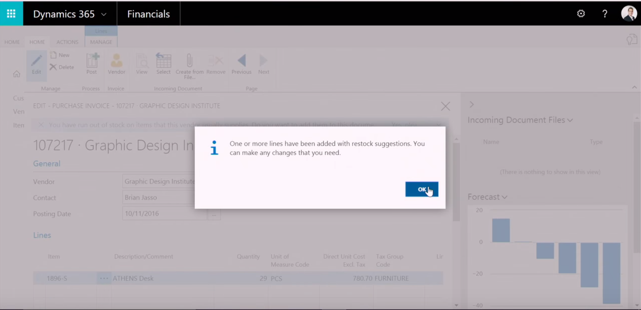The height and width of the screenshot is (310, 641).
Task: Open the app launcher waffle menu
Action: 11,14
